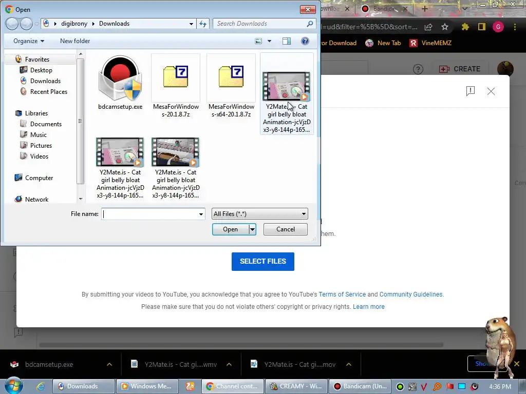Screen dimensions: 526x394
Task: Select Network in navigation pane
Action: (x=36, y=200)
